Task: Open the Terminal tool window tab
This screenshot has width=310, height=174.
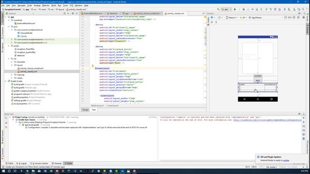Action: (x=57, y=163)
